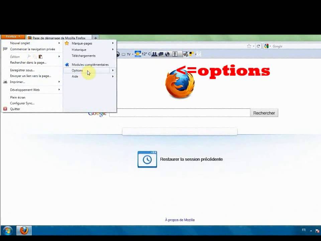Viewport: 321px width, 241px height.
Task: Expand the Historique submenu arrow
Action: click(113, 50)
